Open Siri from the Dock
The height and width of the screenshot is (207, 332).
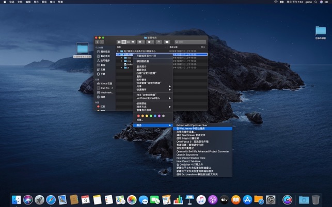tap(28, 199)
